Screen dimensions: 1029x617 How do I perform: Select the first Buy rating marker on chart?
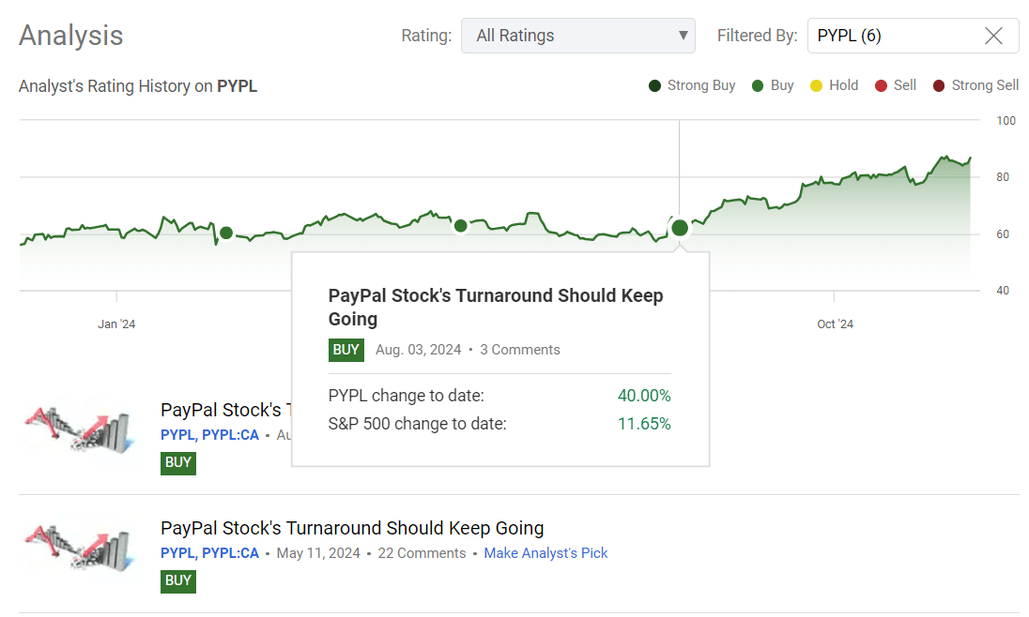tap(225, 233)
